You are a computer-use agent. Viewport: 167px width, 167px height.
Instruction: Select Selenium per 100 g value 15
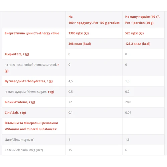70,150
